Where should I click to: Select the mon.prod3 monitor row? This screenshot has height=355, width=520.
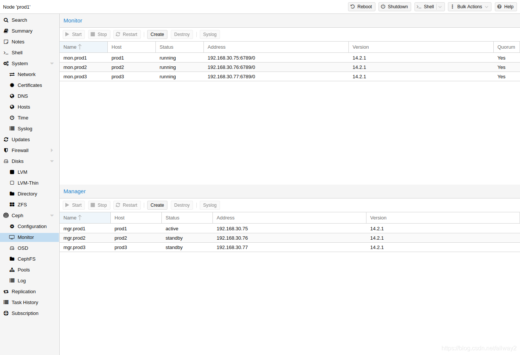(290, 77)
